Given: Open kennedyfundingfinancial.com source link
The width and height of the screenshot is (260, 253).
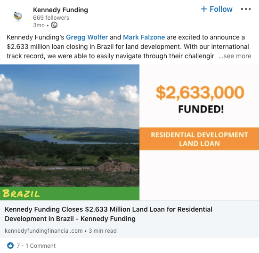Looking at the screenshot, I should pyautogui.click(x=44, y=230).
